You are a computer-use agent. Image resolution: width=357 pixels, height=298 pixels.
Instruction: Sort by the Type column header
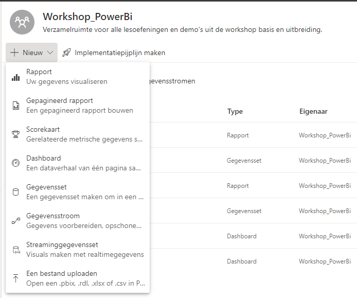coord(235,111)
